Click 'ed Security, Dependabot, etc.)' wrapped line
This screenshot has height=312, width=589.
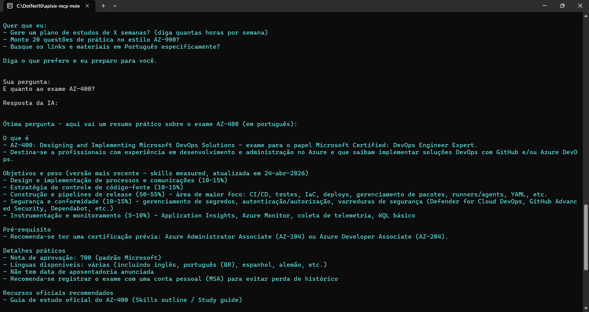pyautogui.click(x=58, y=209)
